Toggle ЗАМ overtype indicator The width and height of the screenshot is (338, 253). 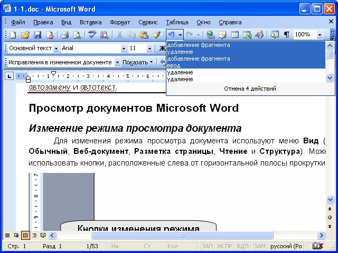point(260,246)
